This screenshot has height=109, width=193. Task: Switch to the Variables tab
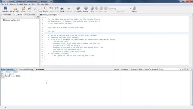point(30,15)
